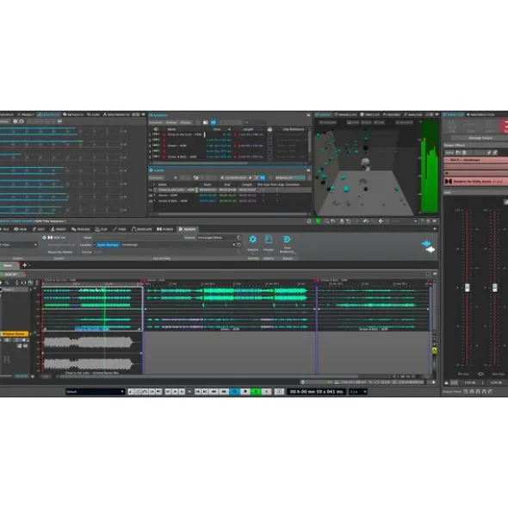508x509 pixels.
Task: Click the magnifier tool above Track 1
Action: 7,282
